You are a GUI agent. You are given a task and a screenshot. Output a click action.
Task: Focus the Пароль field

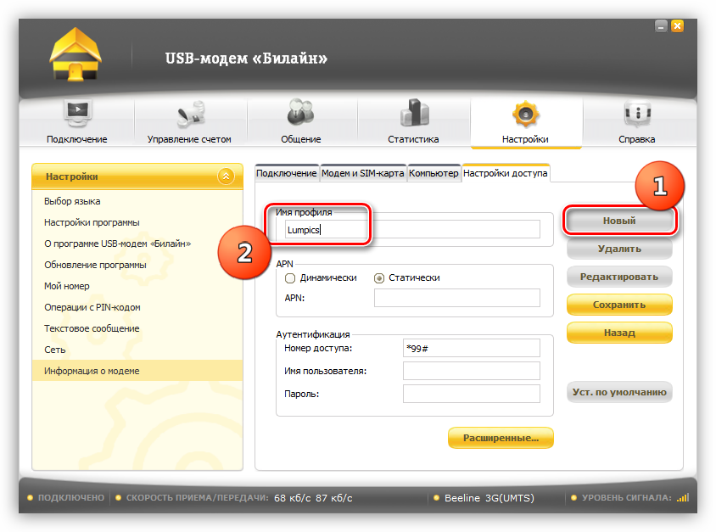[472, 394]
